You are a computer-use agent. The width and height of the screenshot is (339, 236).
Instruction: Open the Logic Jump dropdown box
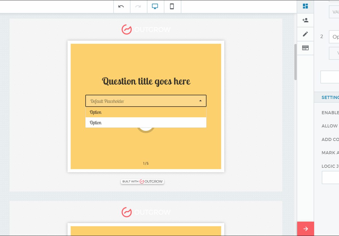(331, 178)
